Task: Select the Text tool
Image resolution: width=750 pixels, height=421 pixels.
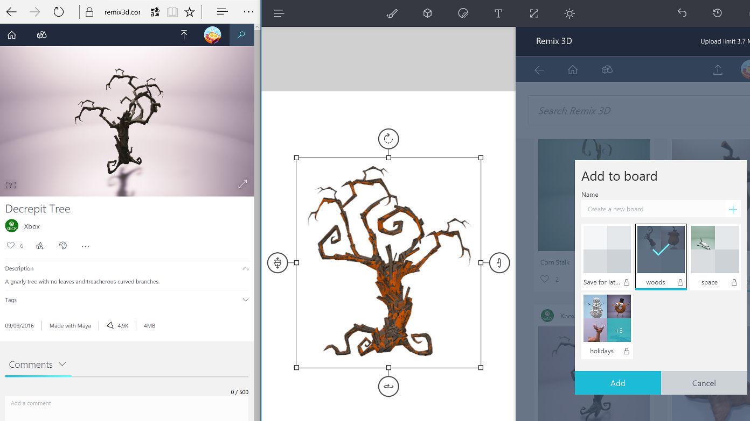Action: pos(498,13)
